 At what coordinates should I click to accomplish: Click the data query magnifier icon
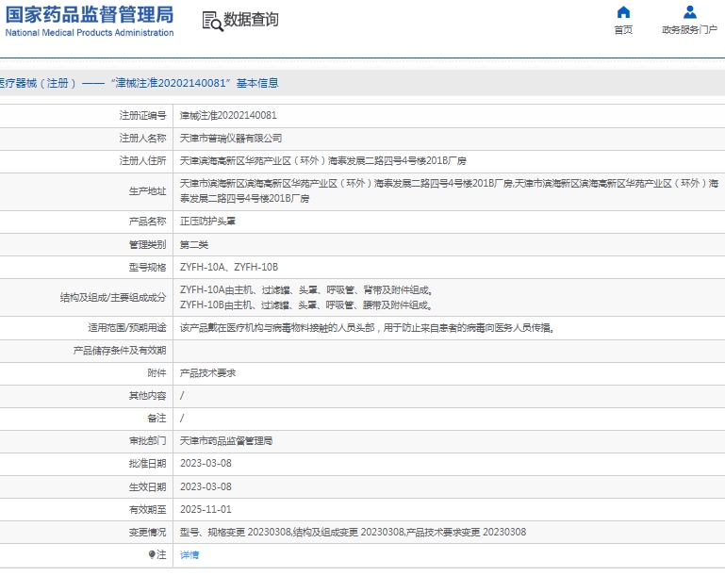click(x=213, y=22)
